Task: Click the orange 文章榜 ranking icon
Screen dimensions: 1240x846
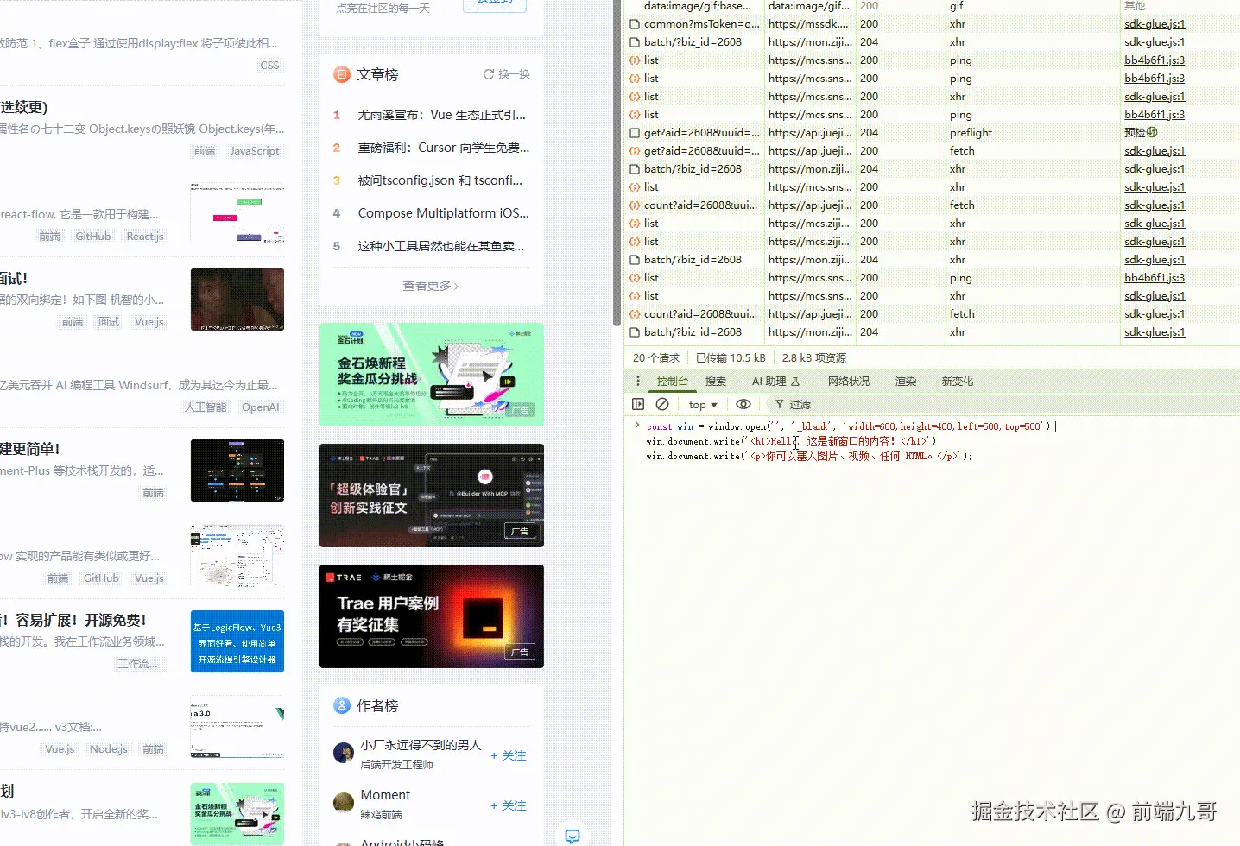Action: [x=342, y=74]
